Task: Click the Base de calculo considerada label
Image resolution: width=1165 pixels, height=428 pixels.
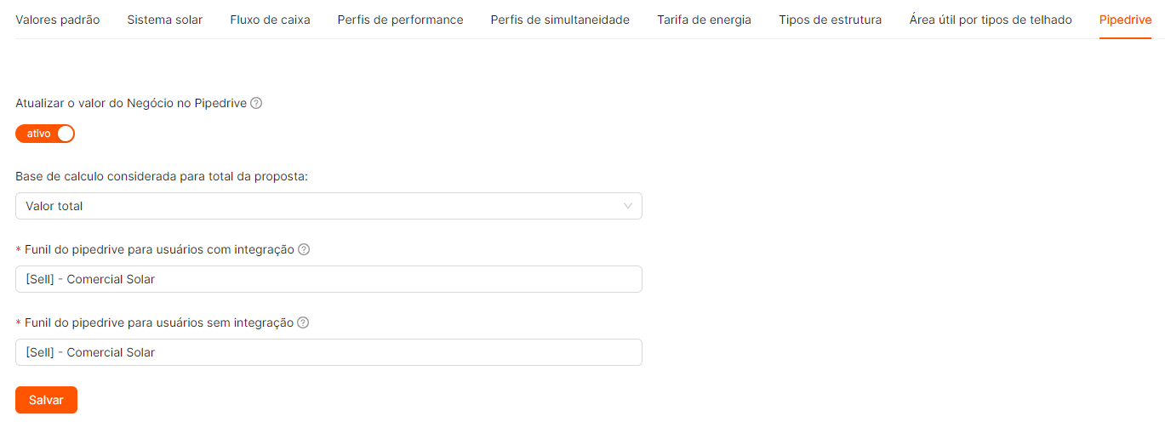Action: coord(162,177)
